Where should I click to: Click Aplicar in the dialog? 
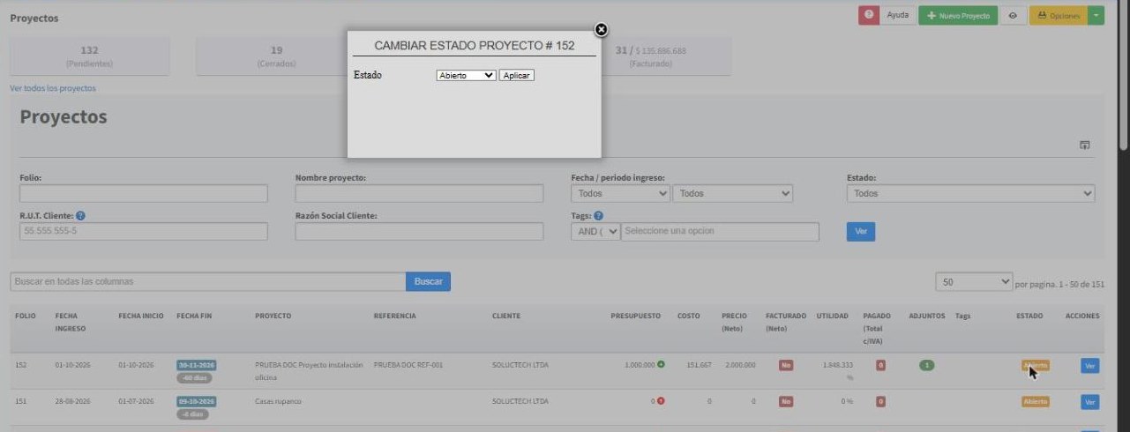click(517, 76)
